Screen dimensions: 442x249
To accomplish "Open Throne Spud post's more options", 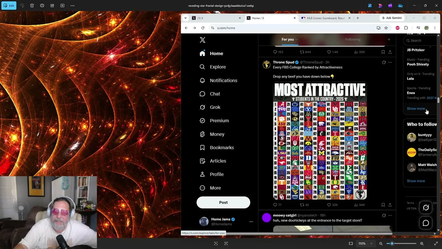I will [x=390, y=63].
